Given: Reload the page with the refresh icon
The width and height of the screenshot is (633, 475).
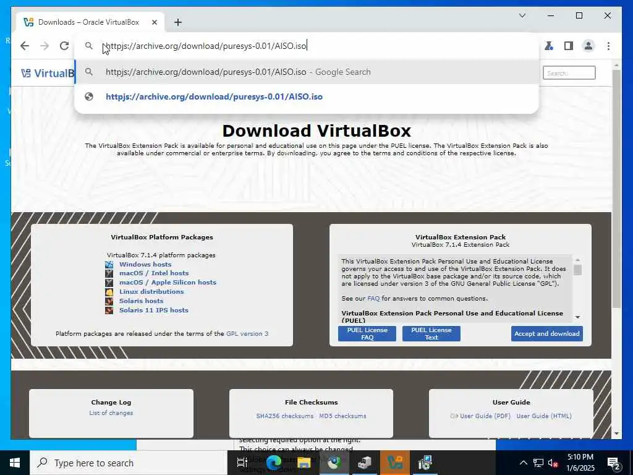Looking at the screenshot, I should point(64,46).
